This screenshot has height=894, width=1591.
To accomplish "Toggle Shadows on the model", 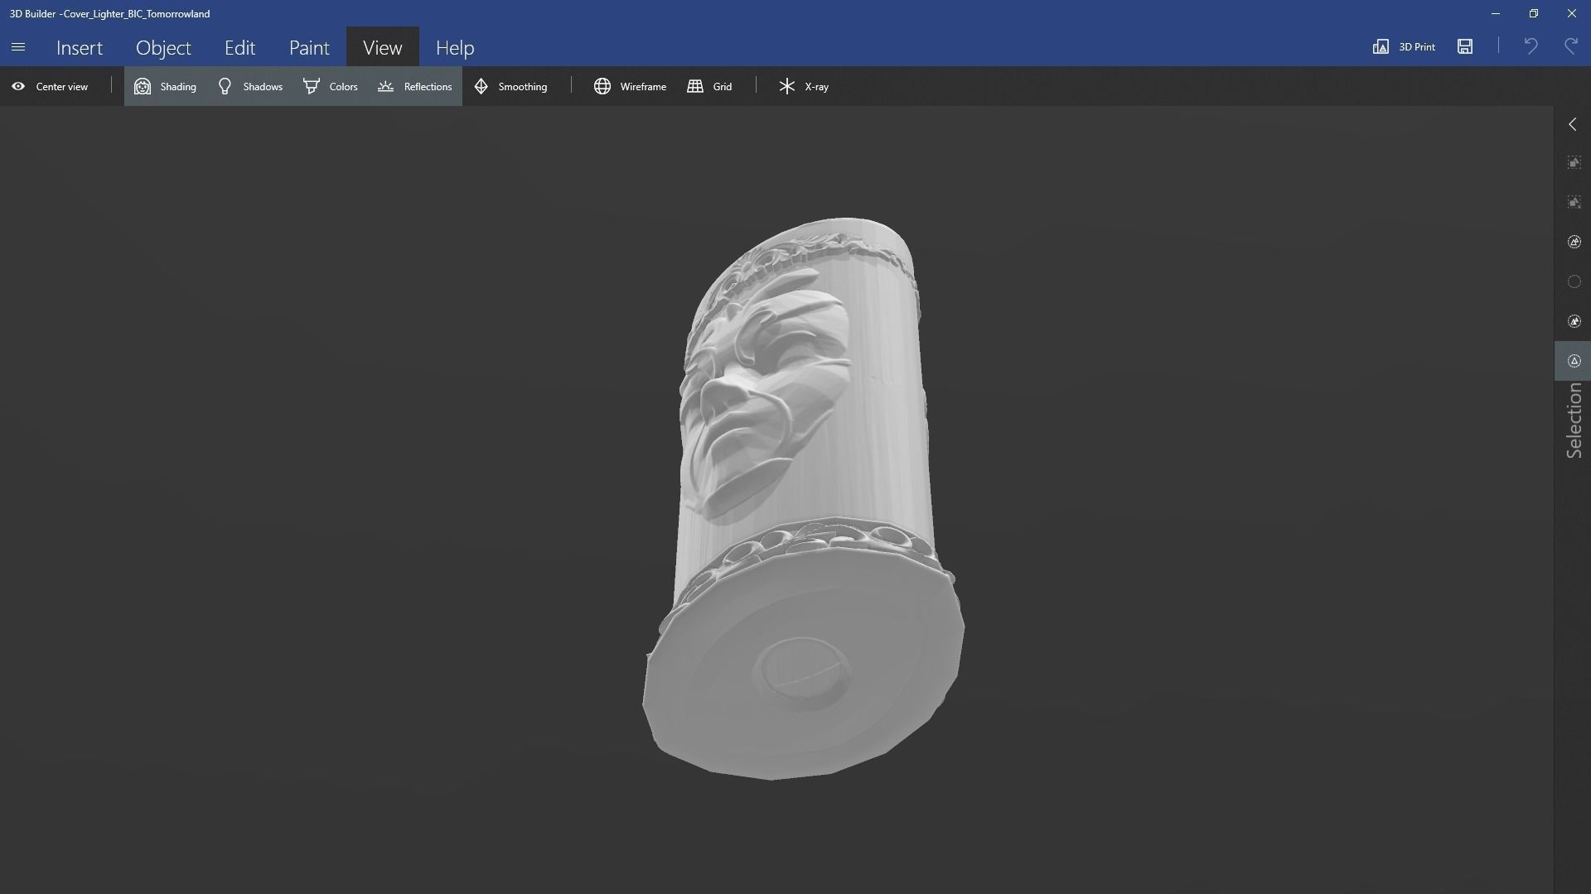I will [x=249, y=86].
